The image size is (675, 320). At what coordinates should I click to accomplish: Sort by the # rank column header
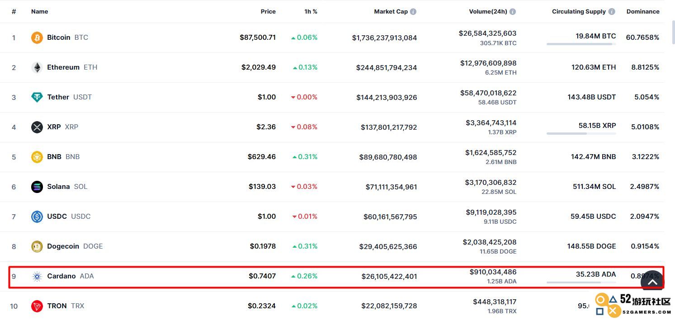coord(14,11)
